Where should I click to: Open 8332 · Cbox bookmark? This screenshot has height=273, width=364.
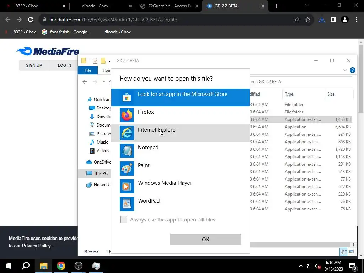click(x=20, y=32)
